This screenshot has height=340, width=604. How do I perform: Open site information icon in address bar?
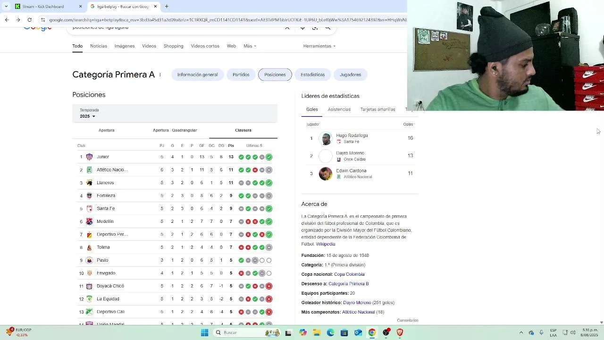[x=43, y=20]
